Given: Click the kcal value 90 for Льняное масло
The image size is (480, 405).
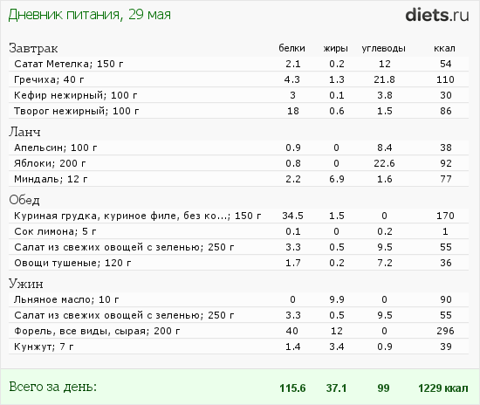Looking at the screenshot, I should click(446, 299).
